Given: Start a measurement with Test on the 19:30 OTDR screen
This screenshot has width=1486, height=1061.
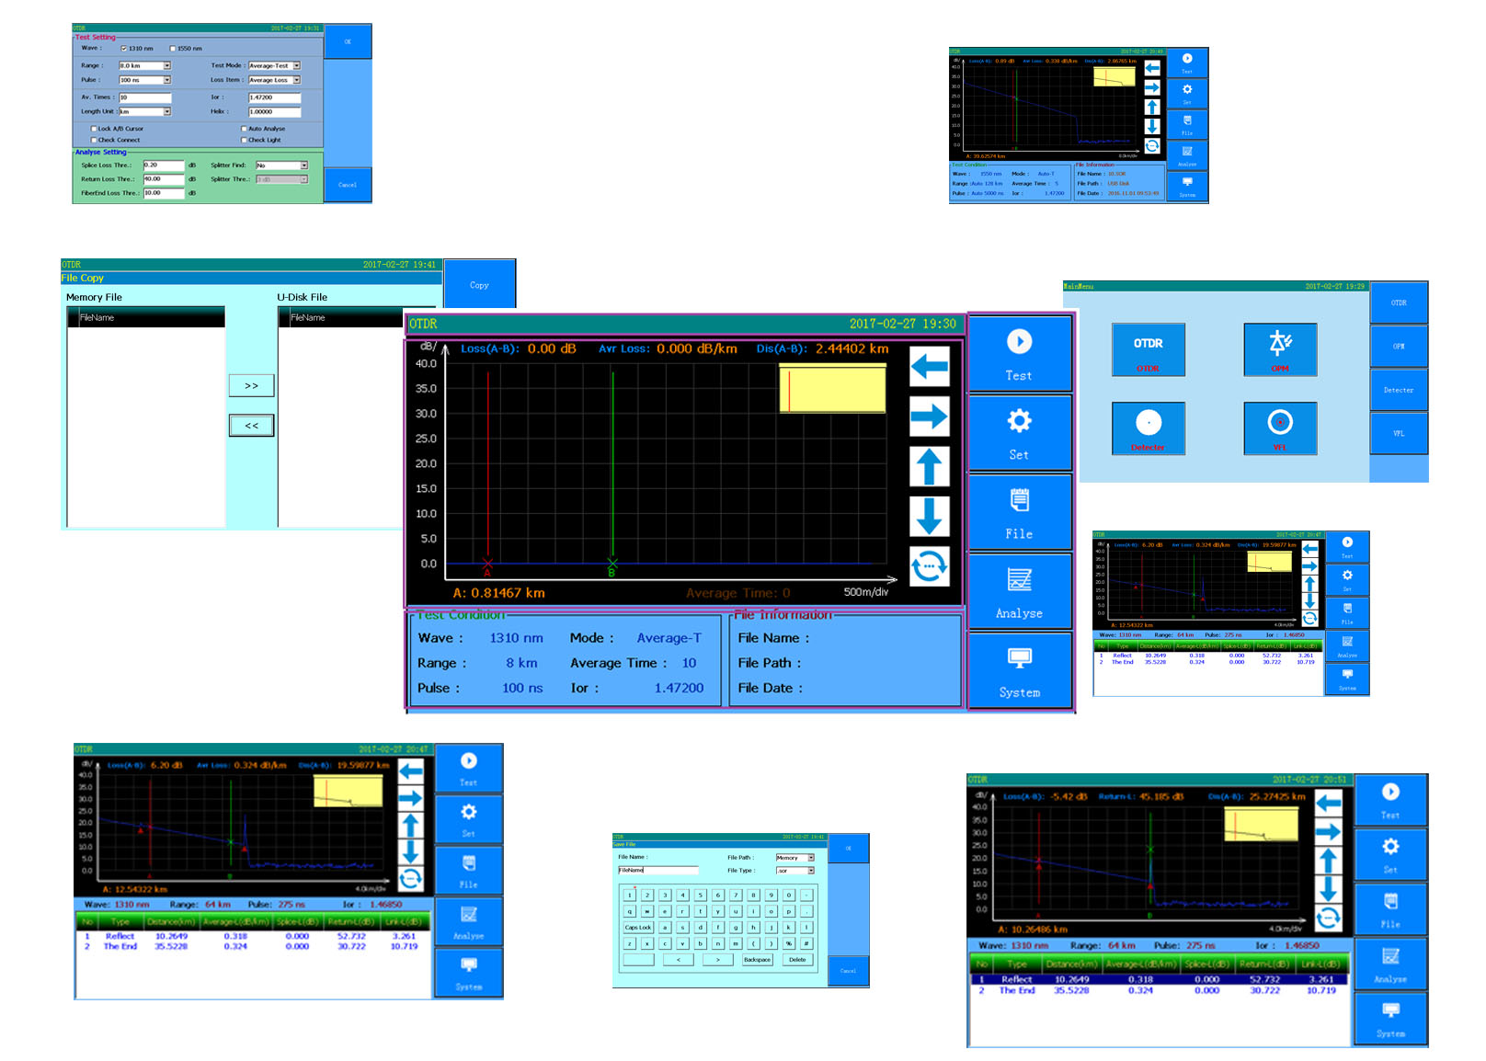Looking at the screenshot, I should click(x=1020, y=354).
